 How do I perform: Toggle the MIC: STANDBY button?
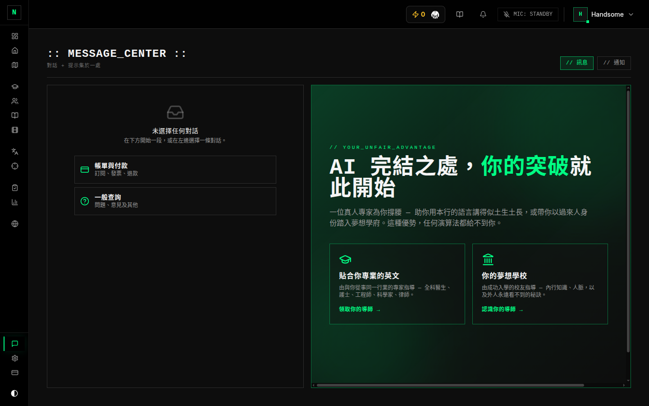pos(528,14)
